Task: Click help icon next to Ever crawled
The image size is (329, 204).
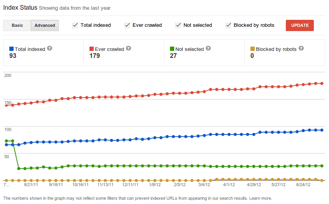Action: pos(129,49)
